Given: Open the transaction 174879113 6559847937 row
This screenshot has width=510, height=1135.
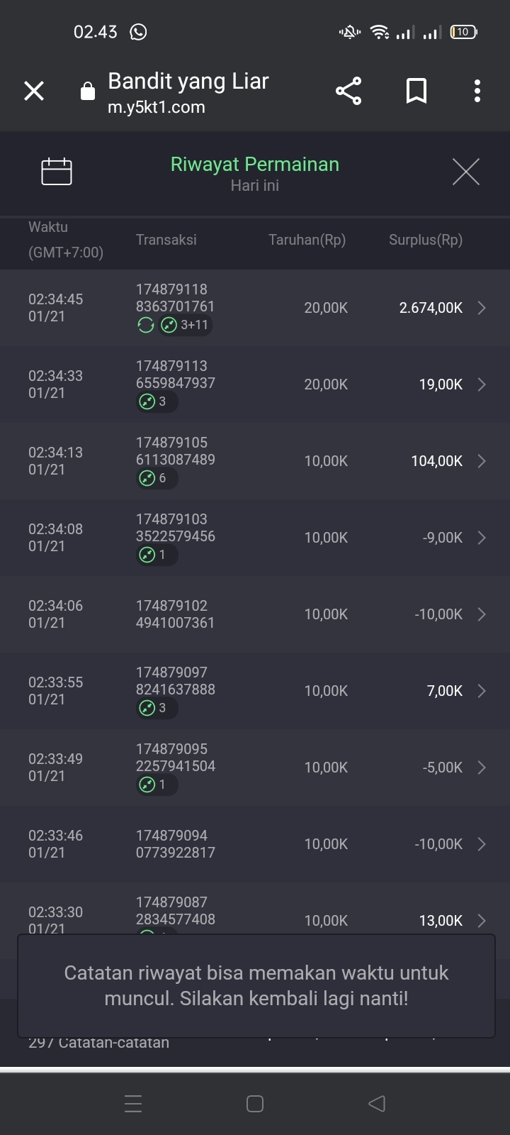Looking at the screenshot, I should (x=175, y=375).
